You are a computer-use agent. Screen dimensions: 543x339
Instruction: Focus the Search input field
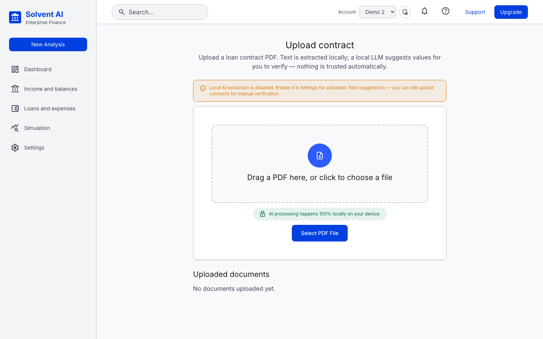pyautogui.click(x=160, y=12)
